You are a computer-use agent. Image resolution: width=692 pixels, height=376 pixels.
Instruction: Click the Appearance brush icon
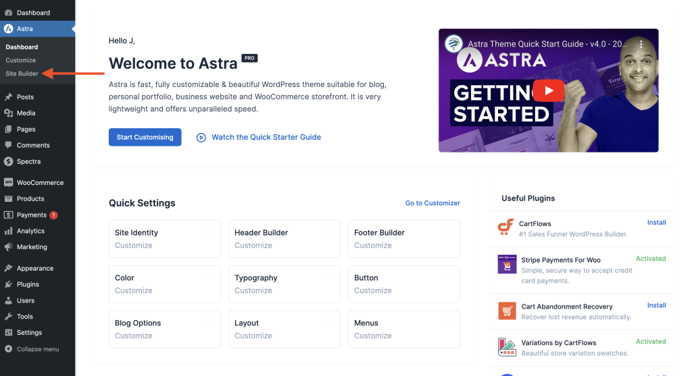coord(8,268)
